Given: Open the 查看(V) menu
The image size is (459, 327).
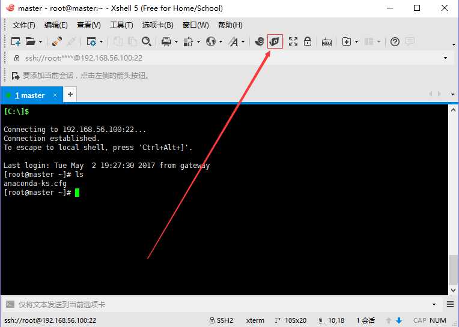Looking at the screenshot, I should (89, 25).
